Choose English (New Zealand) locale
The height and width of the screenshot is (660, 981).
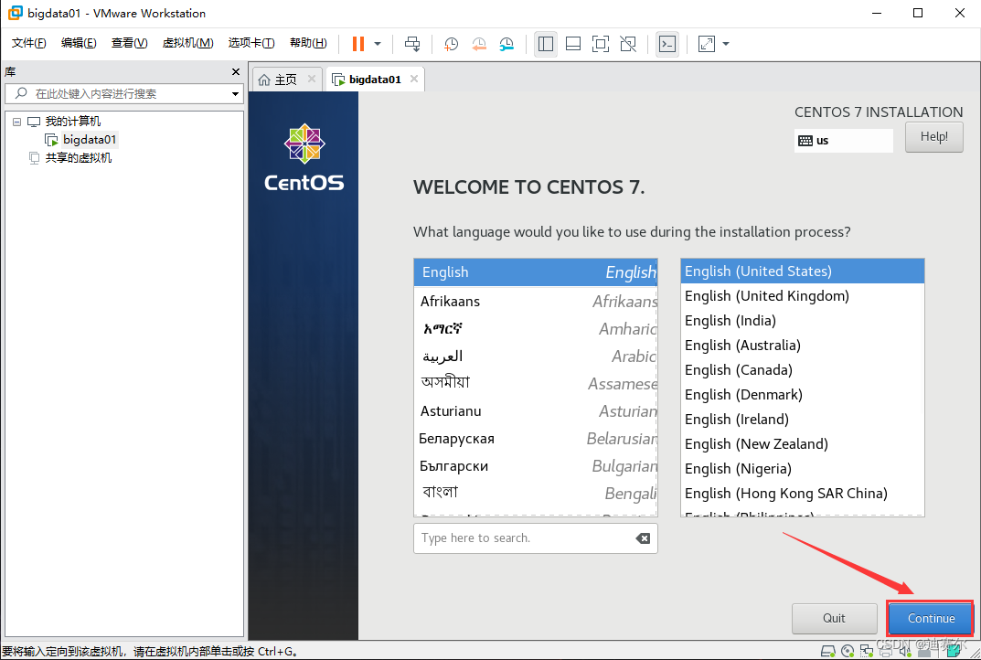[802, 444]
